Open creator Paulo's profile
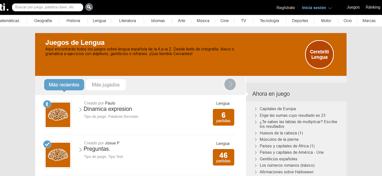Screen dimensions: 382x176 pos(110,103)
